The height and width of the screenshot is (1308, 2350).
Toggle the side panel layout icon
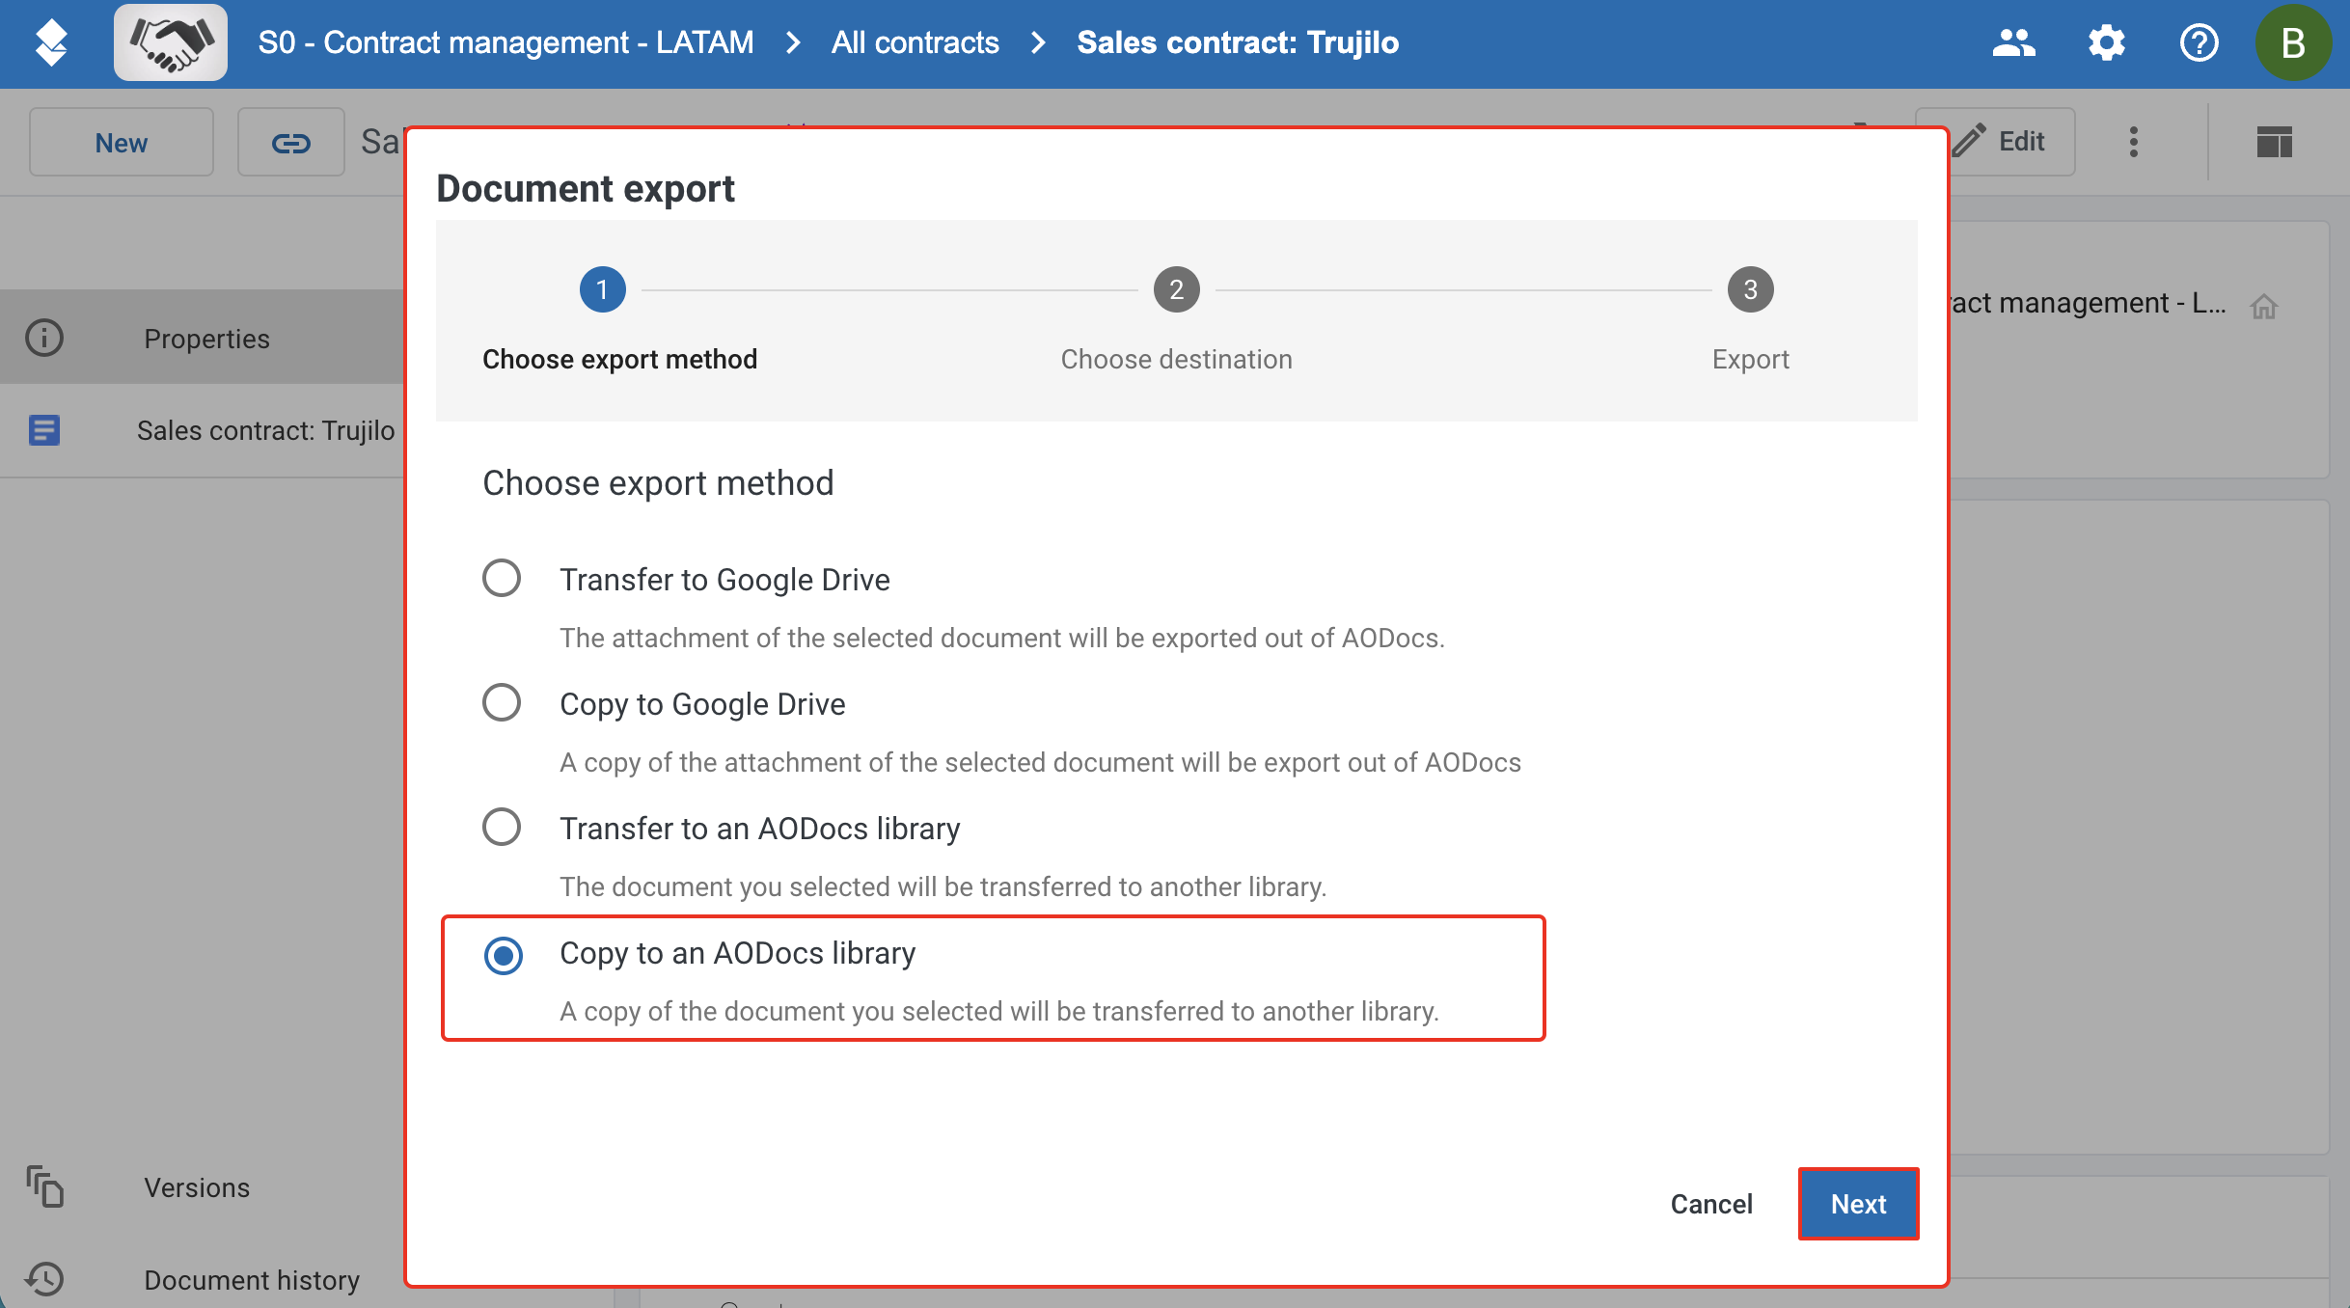[x=2274, y=142]
